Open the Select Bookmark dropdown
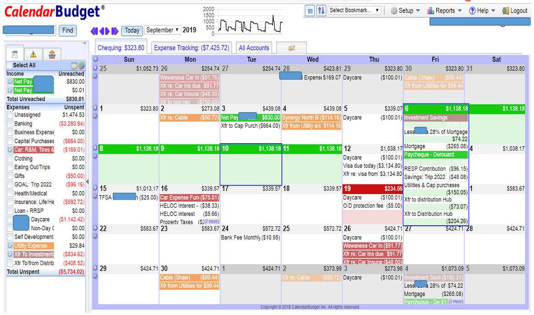This screenshot has width=534, height=315. point(354,11)
